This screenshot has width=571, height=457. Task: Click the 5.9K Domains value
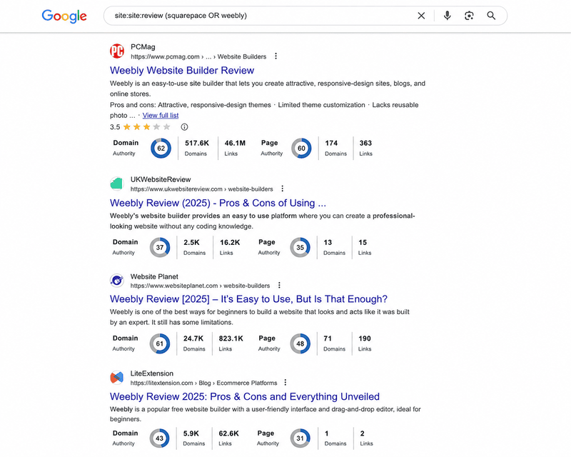(x=191, y=433)
